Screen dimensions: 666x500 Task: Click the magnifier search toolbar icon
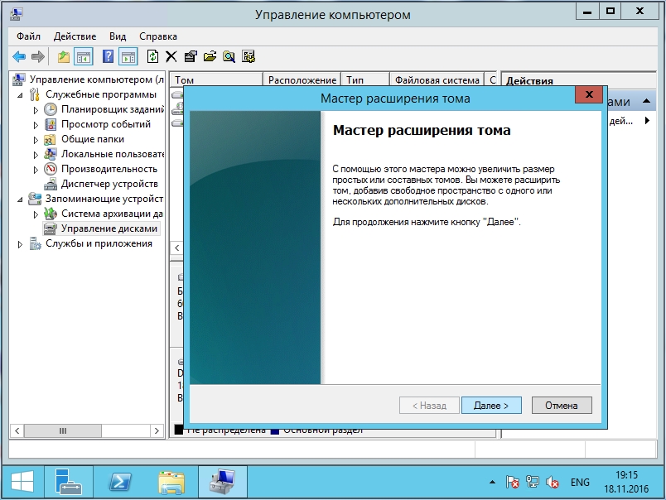(229, 56)
